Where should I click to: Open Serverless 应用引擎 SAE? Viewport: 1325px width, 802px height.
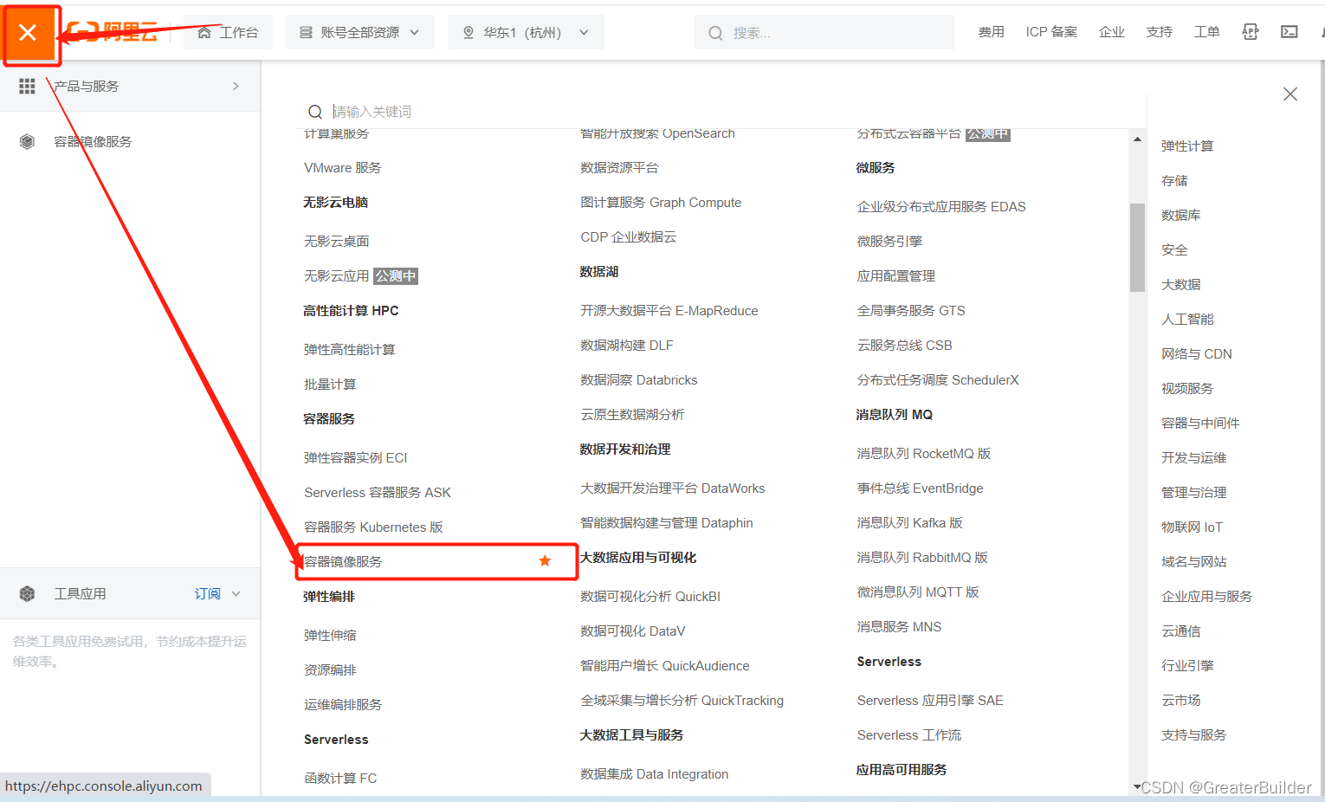click(930, 700)
